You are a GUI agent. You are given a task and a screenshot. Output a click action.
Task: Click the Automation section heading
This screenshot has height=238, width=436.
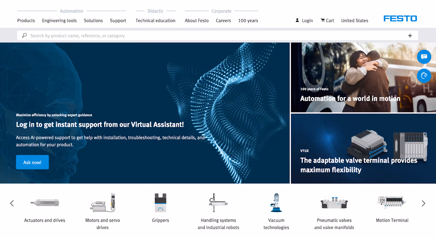click(x=72, y=11)
